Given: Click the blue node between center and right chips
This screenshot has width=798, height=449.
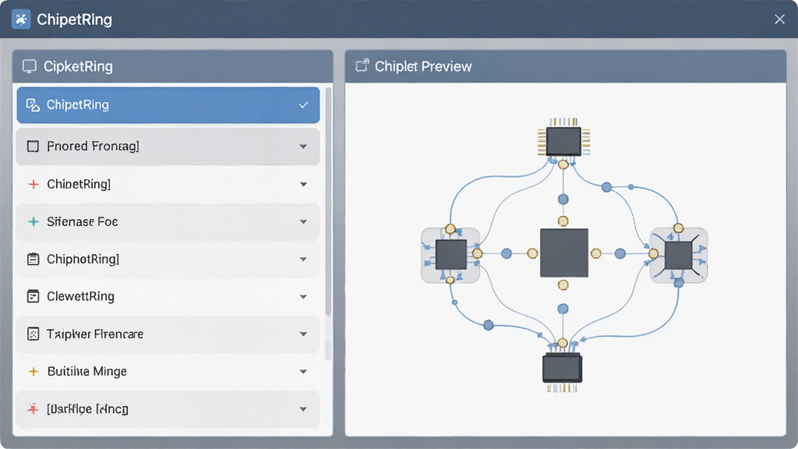Looking at the screenshot, I should pyautogui.click(x=620, y=253).
